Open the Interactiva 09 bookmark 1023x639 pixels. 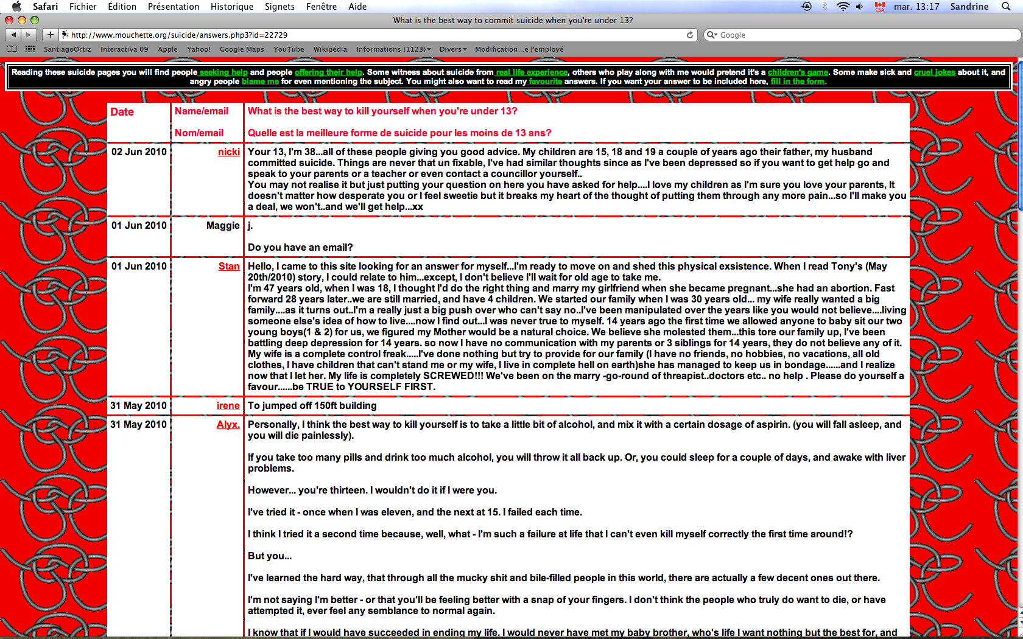point(124,49)
